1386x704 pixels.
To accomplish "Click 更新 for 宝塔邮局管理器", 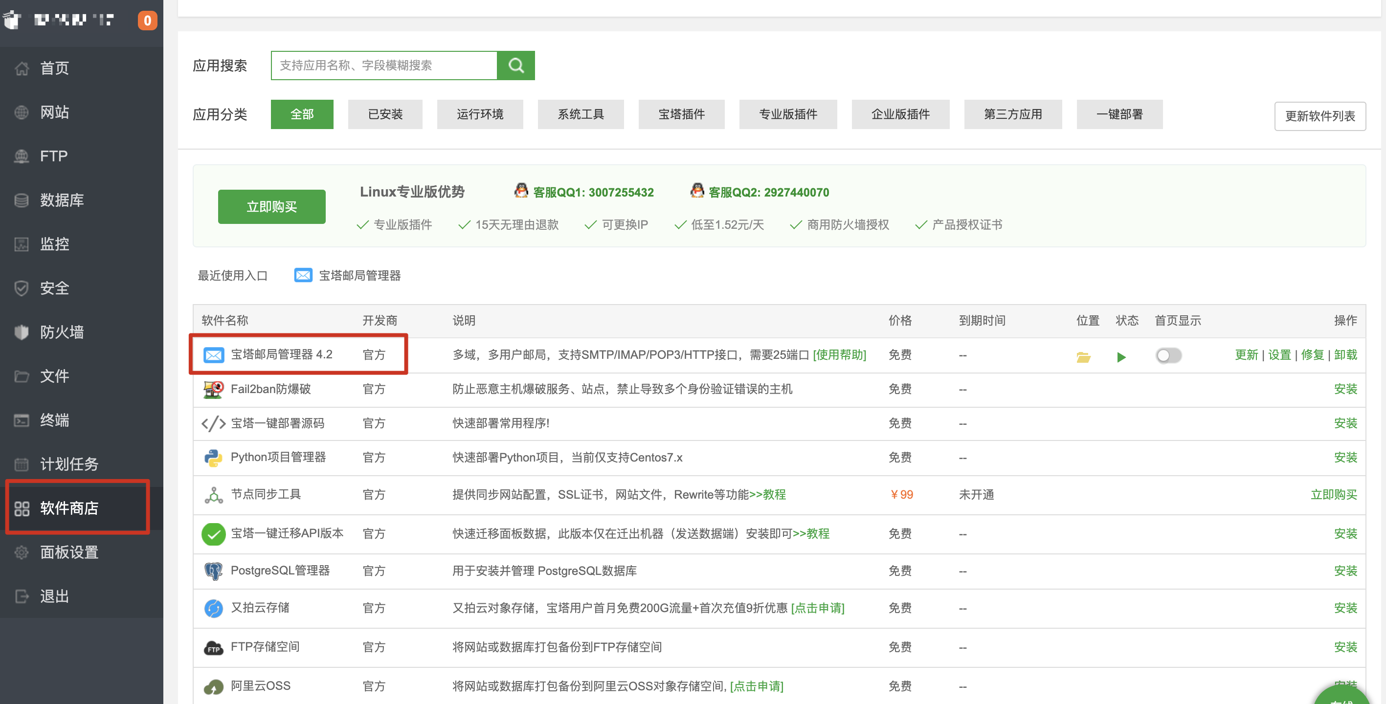I will point(1246,355).
